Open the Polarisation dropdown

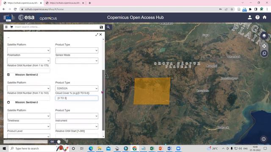pos(29,61)
